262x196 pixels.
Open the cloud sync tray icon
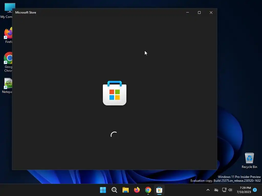[216, 190]
